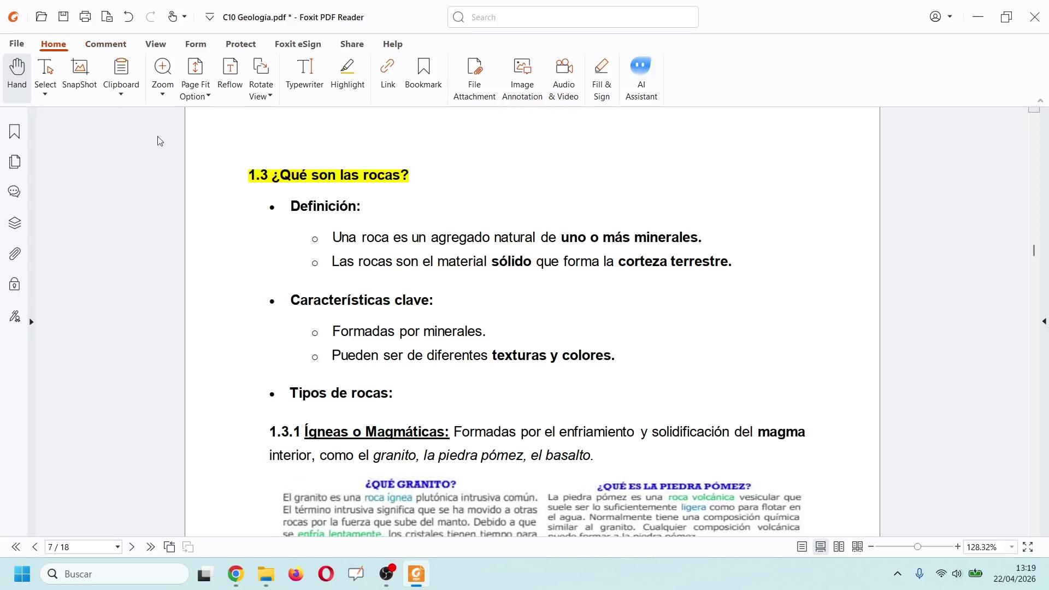The width and height of the screenshot is (1049, 590).
Task: Go to the next page
Action: (x=132, y=547)
